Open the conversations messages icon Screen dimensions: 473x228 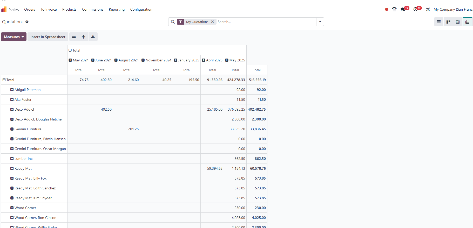click(x=403, y=9)
